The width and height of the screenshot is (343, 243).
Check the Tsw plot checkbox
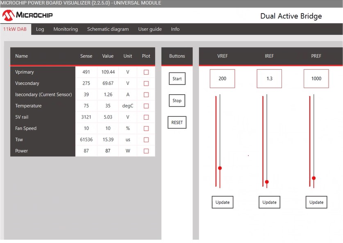pyautogui.click(x=146, y=140)
